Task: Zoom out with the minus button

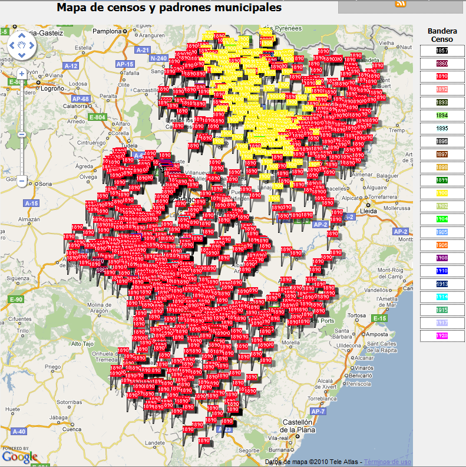Action: 22,181
